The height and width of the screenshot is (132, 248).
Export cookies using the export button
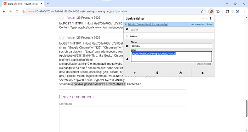click(x=203, y=73)
